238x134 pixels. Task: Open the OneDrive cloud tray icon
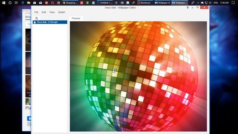pos(202,3)
